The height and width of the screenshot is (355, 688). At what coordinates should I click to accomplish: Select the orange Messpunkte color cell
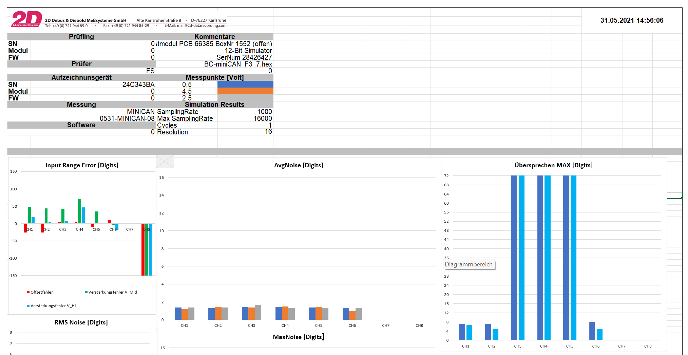[x=245, y=91]
